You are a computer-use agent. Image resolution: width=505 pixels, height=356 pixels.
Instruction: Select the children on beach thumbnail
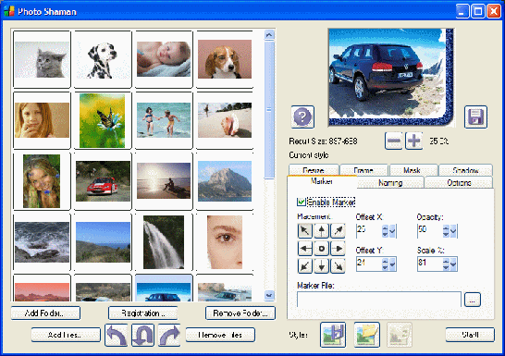click(x=164, y=120)
